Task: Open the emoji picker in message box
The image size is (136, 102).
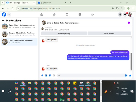Action: 126,75
